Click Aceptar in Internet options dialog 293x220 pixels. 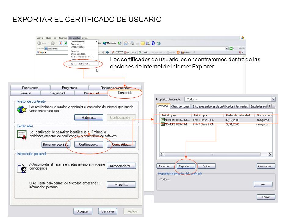click(x=83, y=211)
